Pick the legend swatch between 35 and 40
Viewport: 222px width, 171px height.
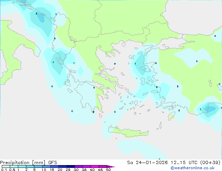[86, 166]
